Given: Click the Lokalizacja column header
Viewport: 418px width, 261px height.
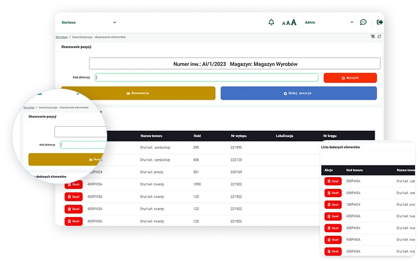Looking at the screenshot, I should pos(284,135).
